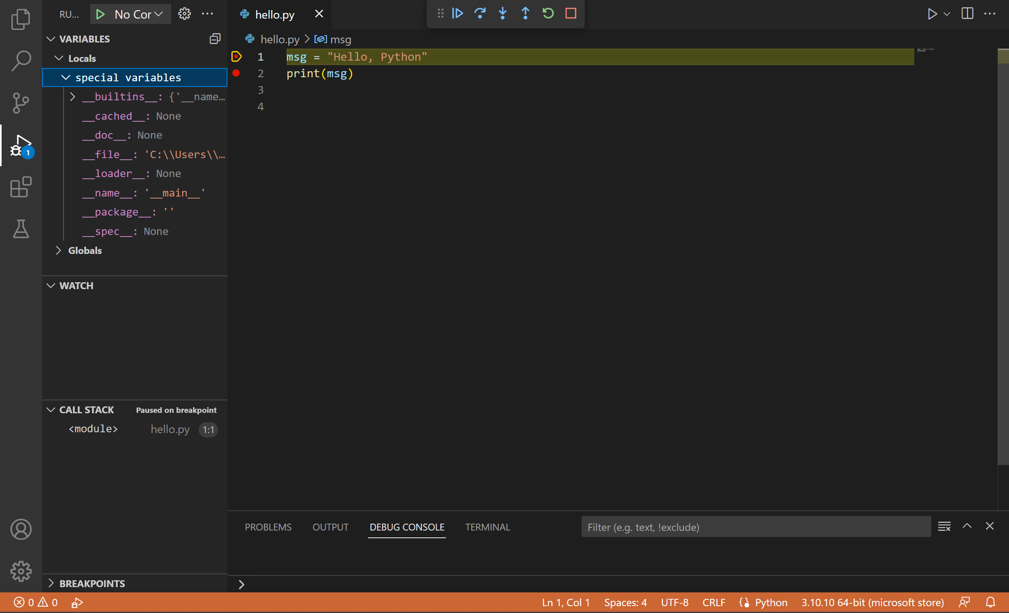Click the debug configuration settings gear
The width and height of the screenshot is (1009, 613).
[x=185, y=14]
